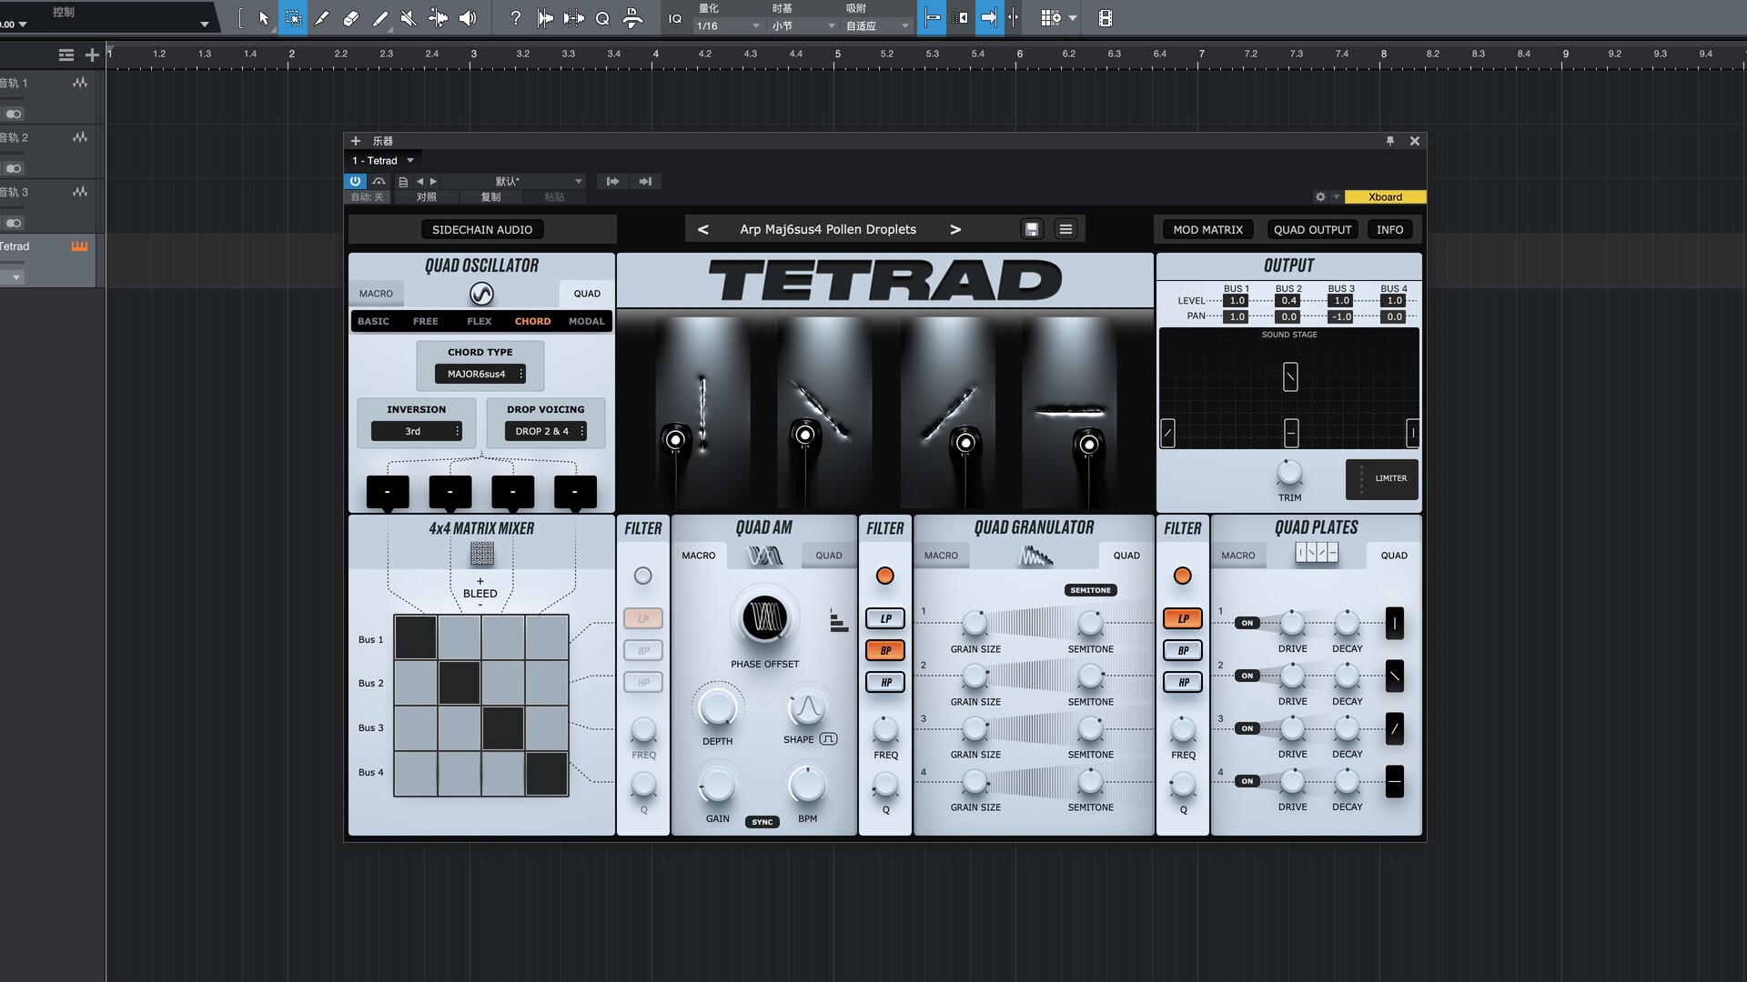The height and width of the screenshot is (982, 1747).
Task: Go to previous Tetrad preset arrow
Action: (x=703, y=229)
